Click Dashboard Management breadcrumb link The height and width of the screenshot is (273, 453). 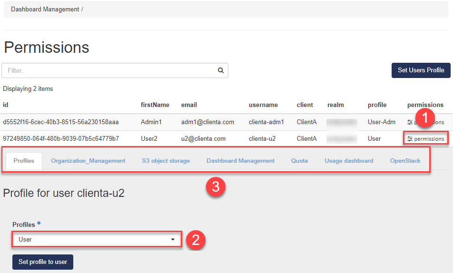[45, 9]
